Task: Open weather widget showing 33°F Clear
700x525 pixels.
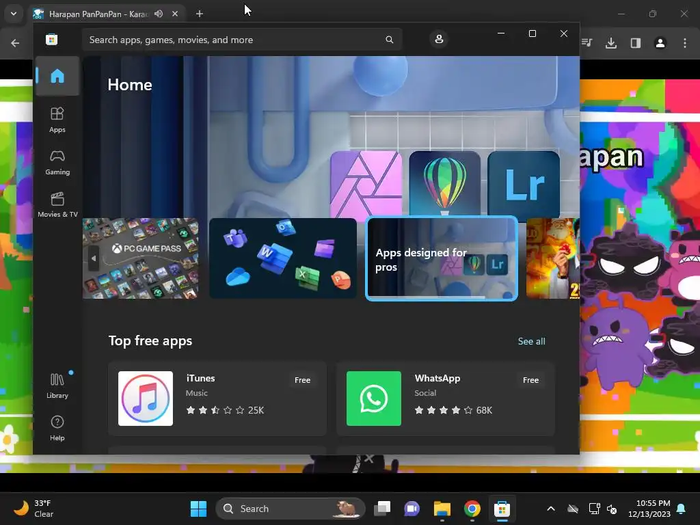Action: [33, 509]
